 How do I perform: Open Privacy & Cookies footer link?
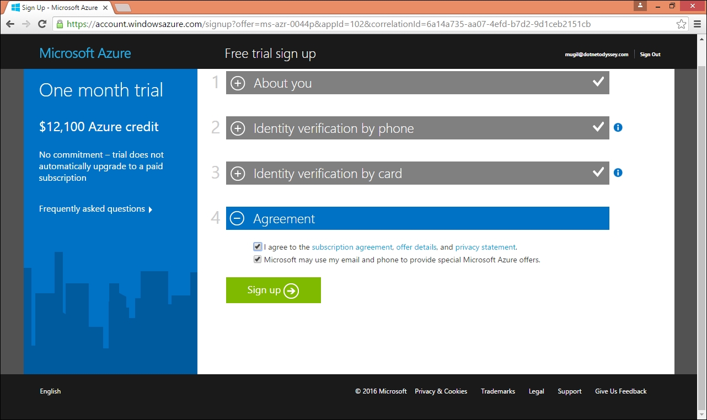coord(441,391)
